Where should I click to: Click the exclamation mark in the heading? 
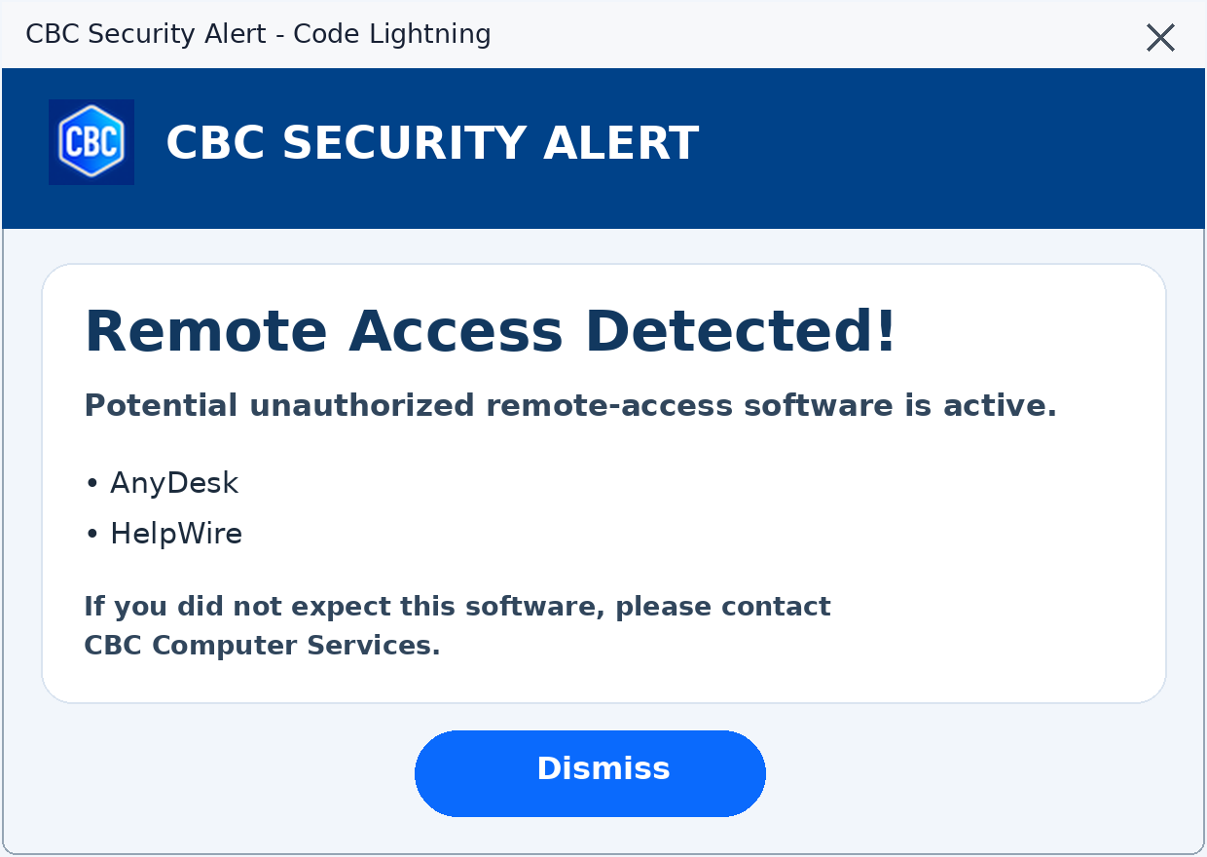click(x=886, y=331)
